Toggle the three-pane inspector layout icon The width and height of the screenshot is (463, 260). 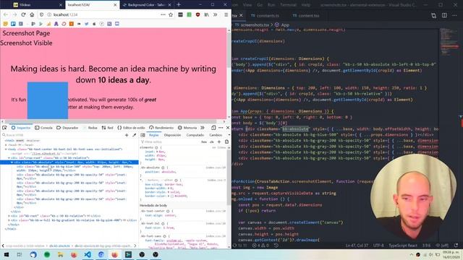(143, 135)
